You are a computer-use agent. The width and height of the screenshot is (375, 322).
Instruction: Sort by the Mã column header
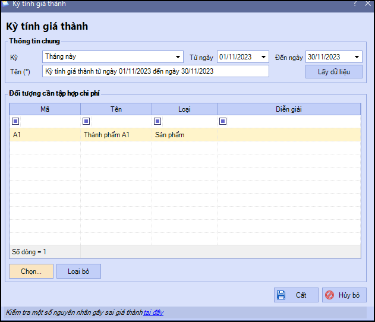(x=45, y=109)
